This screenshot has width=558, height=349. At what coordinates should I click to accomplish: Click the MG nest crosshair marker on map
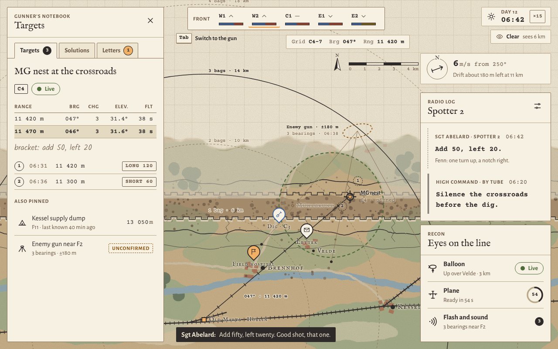pos(350,197)
